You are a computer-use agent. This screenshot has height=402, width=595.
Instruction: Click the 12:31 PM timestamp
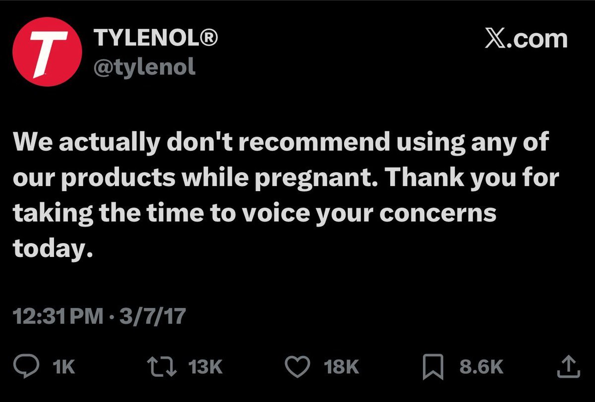tap(59, 316)
